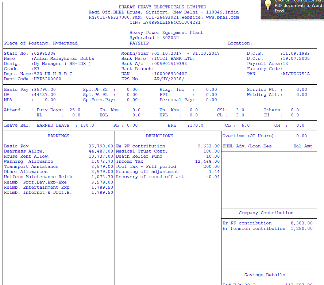Click the CIN number L74899DL1964GOI004281
Image resolution: width=324 pixels, height=285 pixels.
click(x=171, y=22)
